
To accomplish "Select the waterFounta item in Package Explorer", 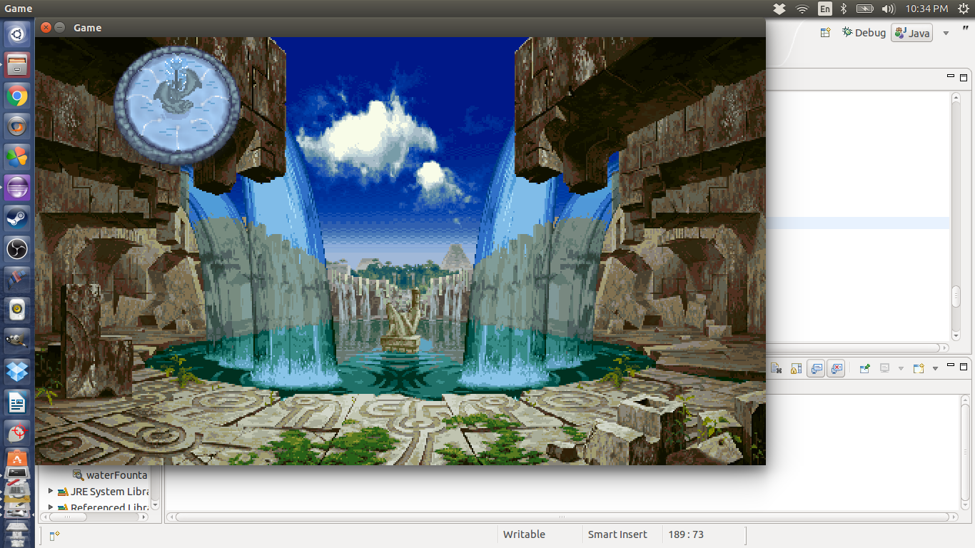I will click(110, 475).
